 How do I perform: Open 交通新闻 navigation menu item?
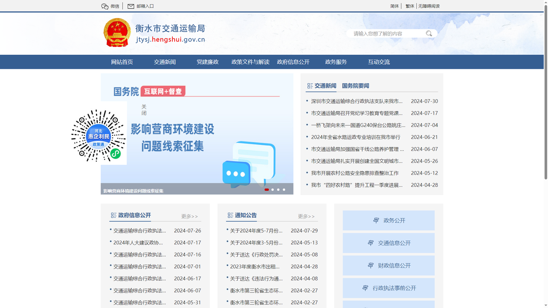click(x=165, y=62)
